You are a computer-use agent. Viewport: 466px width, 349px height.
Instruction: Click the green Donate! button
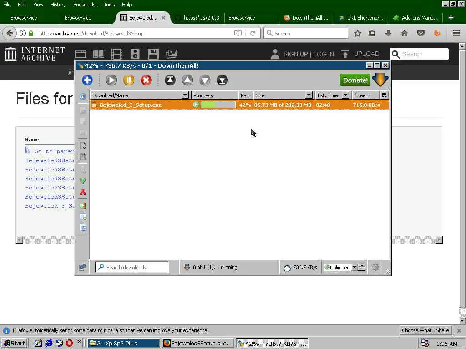coord(355,80)
